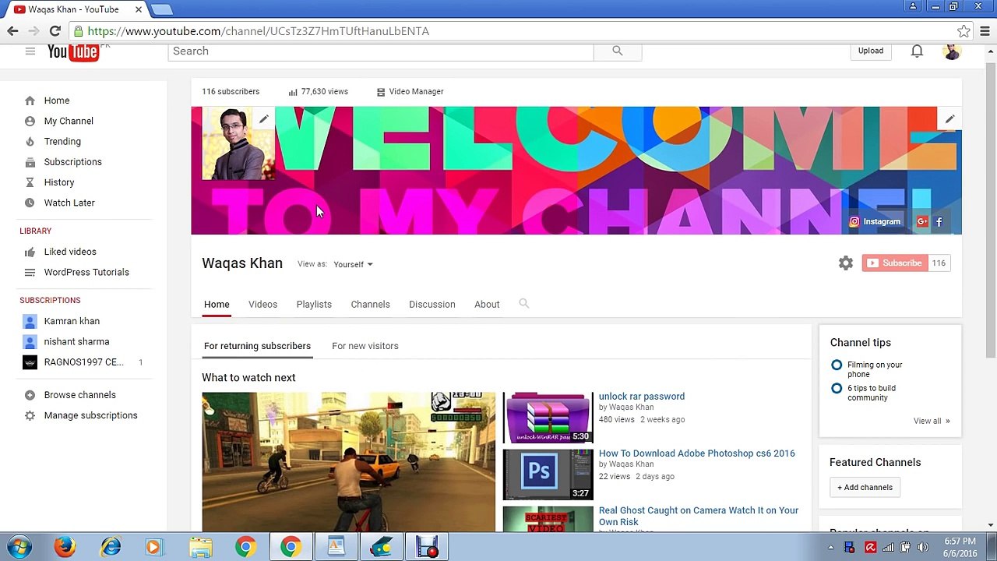Image resolution: width=997 pixels, height=561 pixels.
Task: Go to the YouTube logo home
Action: click(x=73, y=51)
